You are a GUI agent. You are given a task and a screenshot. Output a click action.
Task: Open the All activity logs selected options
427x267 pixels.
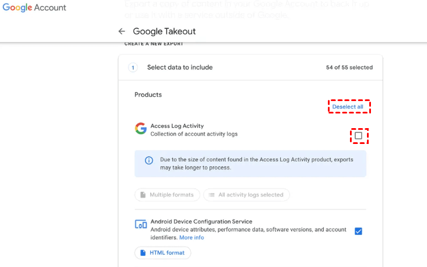[x=246, y=195]
